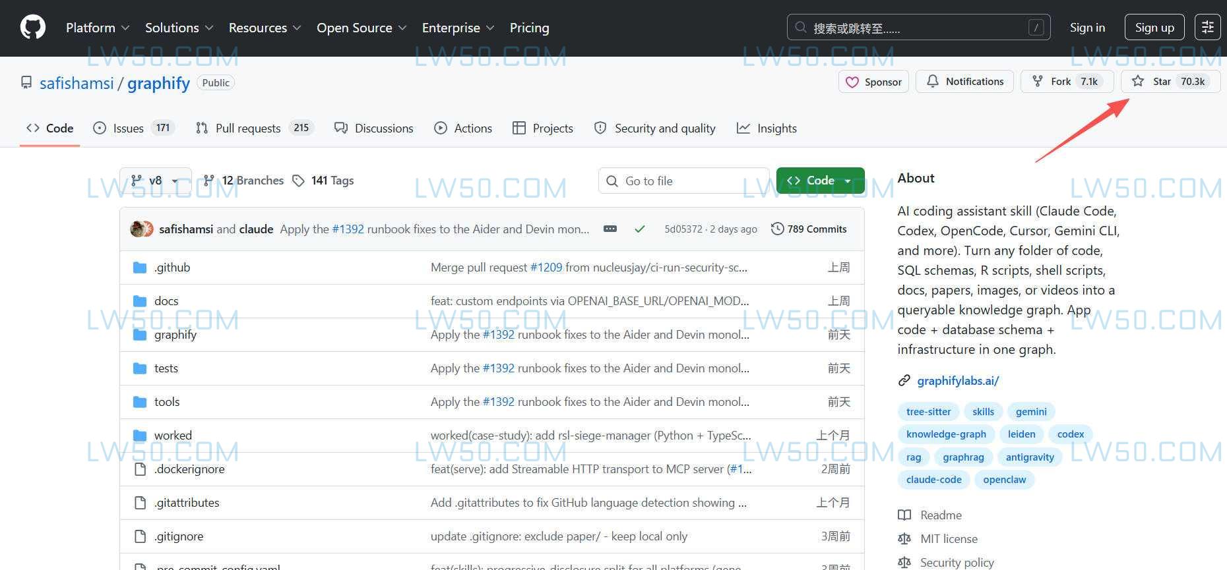Open the .github folder
This screenshot has height=570, width=1227.
tap(172, 268)
